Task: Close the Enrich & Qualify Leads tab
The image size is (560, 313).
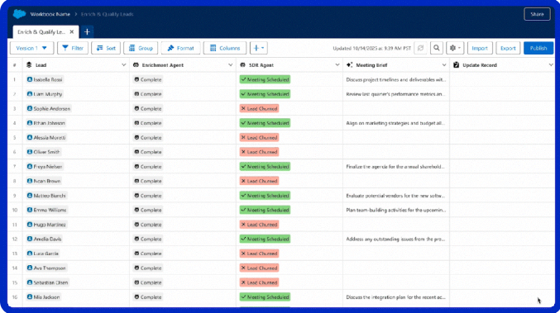Action: point(72,31)
